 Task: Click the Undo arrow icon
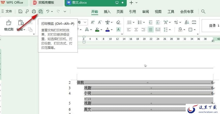pyautogui.click(x=48, y=11)
